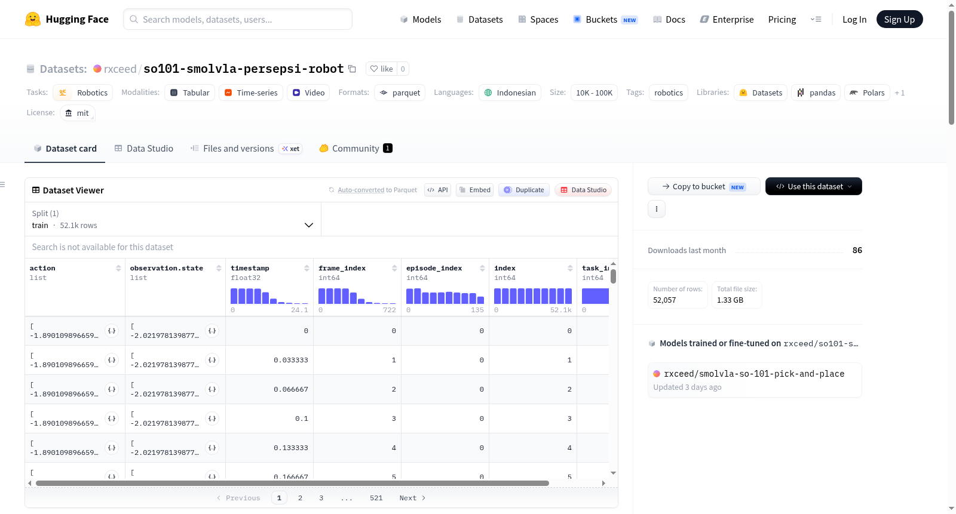This screenshot has height=514, width=956.
Task: Select the Indonesian language tag
Action: (x=510, y=93)
